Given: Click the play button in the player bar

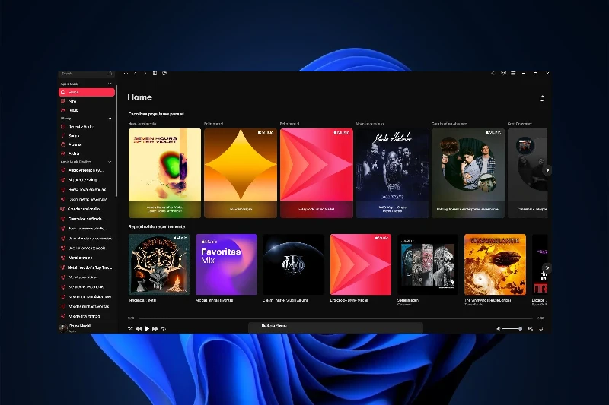Looking at the screenshot, I should click(x=147, y=328).
